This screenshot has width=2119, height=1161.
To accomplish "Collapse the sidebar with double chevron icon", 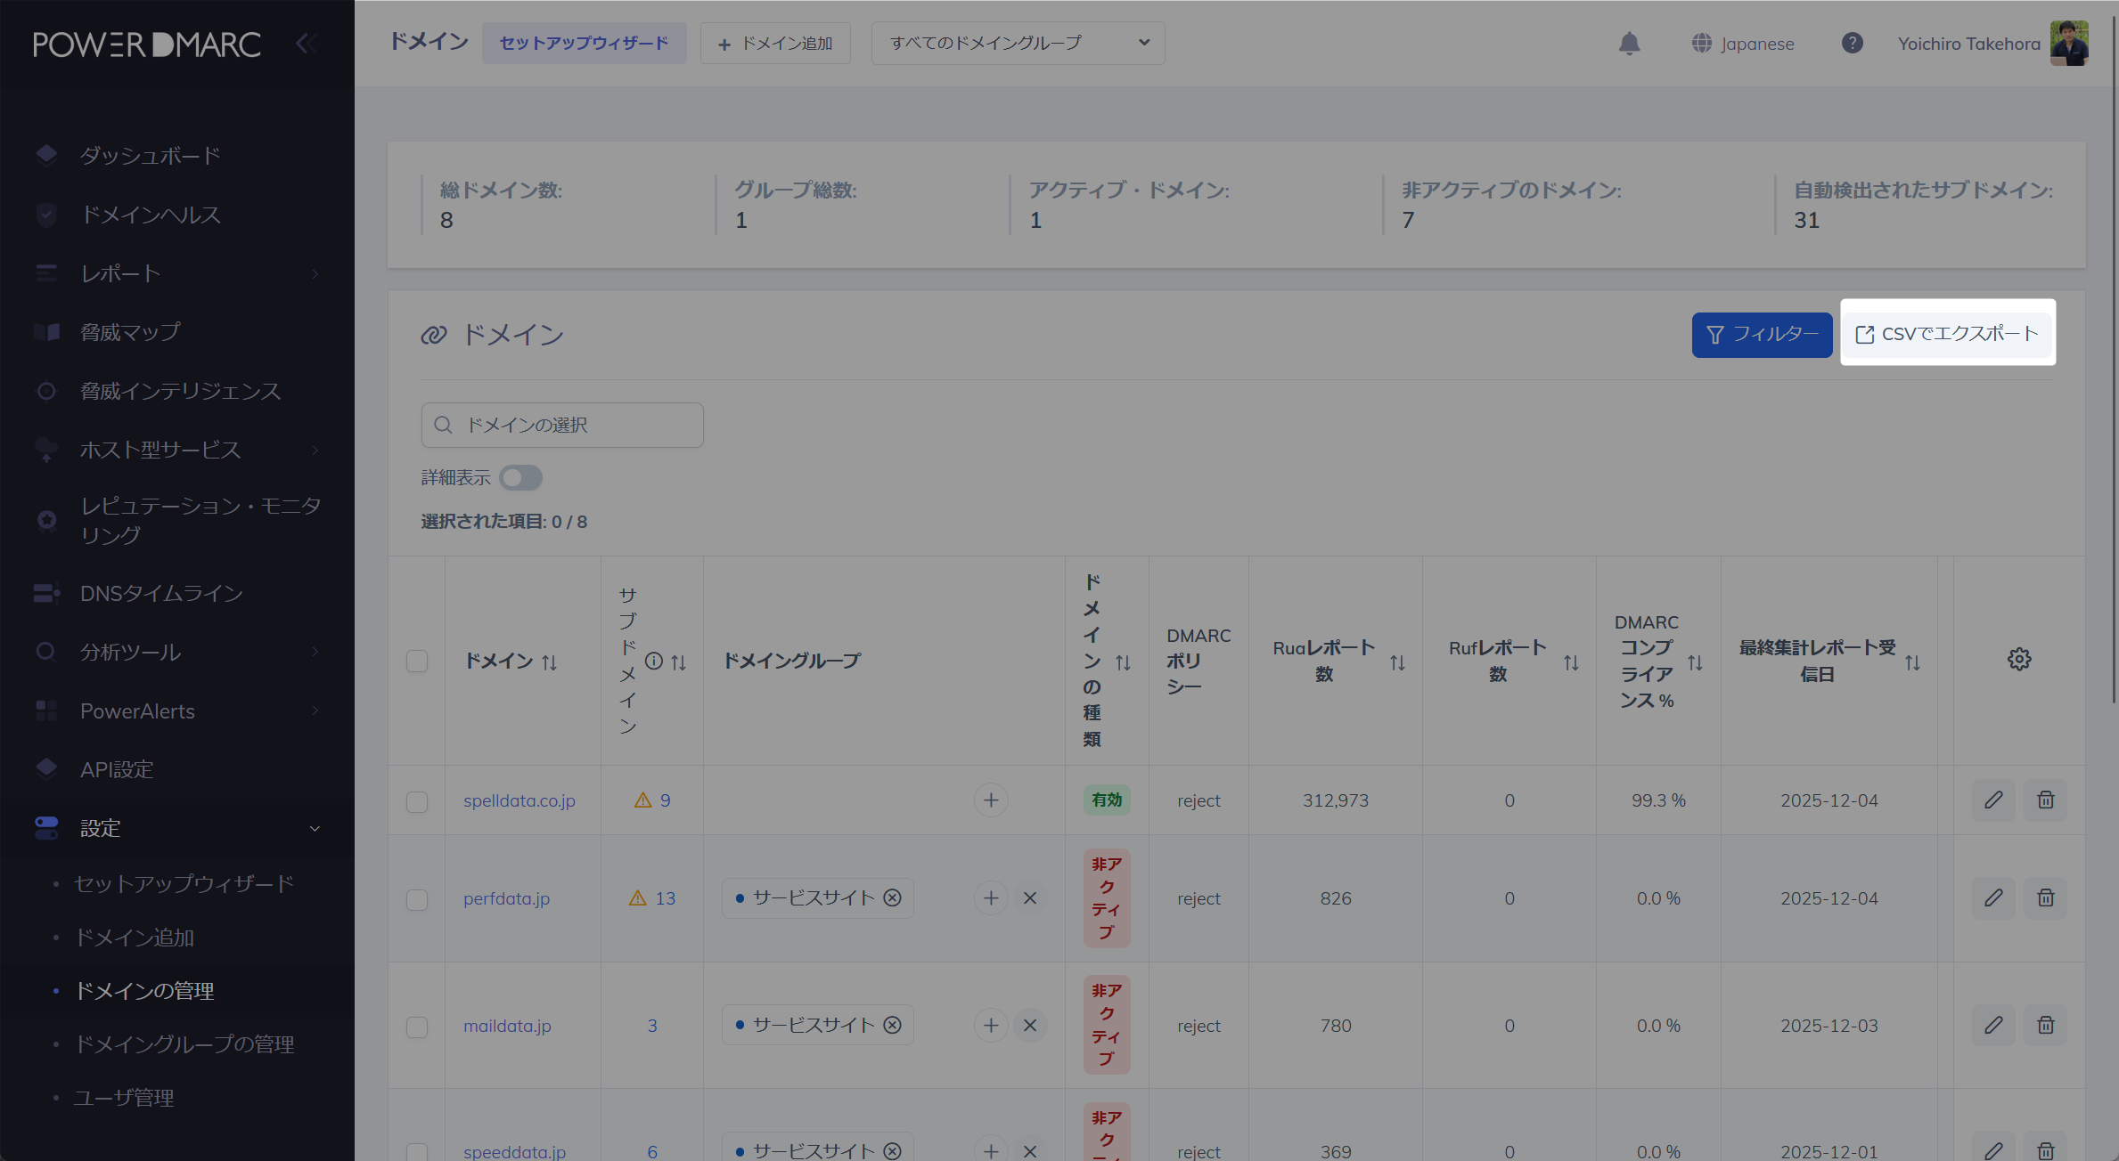I will [306, 44].
